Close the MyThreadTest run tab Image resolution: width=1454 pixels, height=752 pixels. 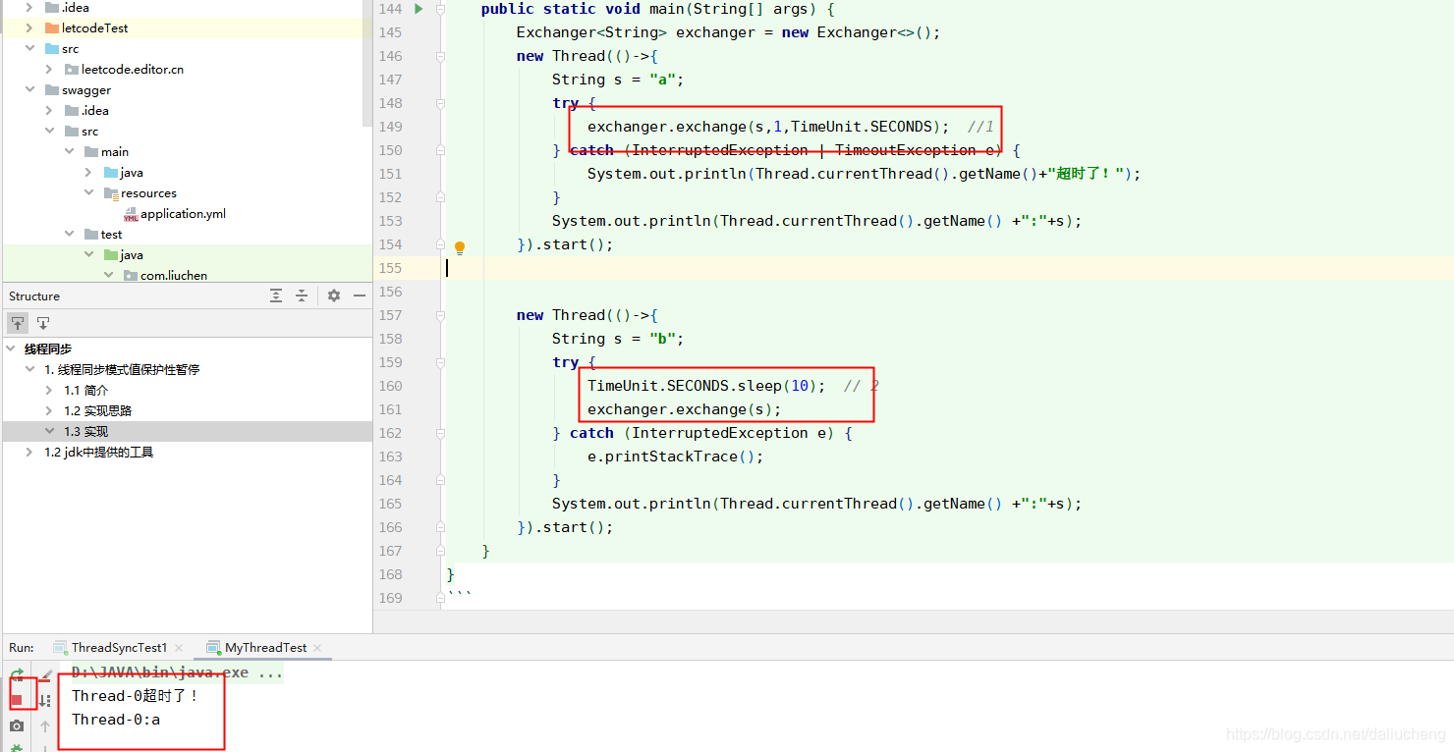point(318,648)
